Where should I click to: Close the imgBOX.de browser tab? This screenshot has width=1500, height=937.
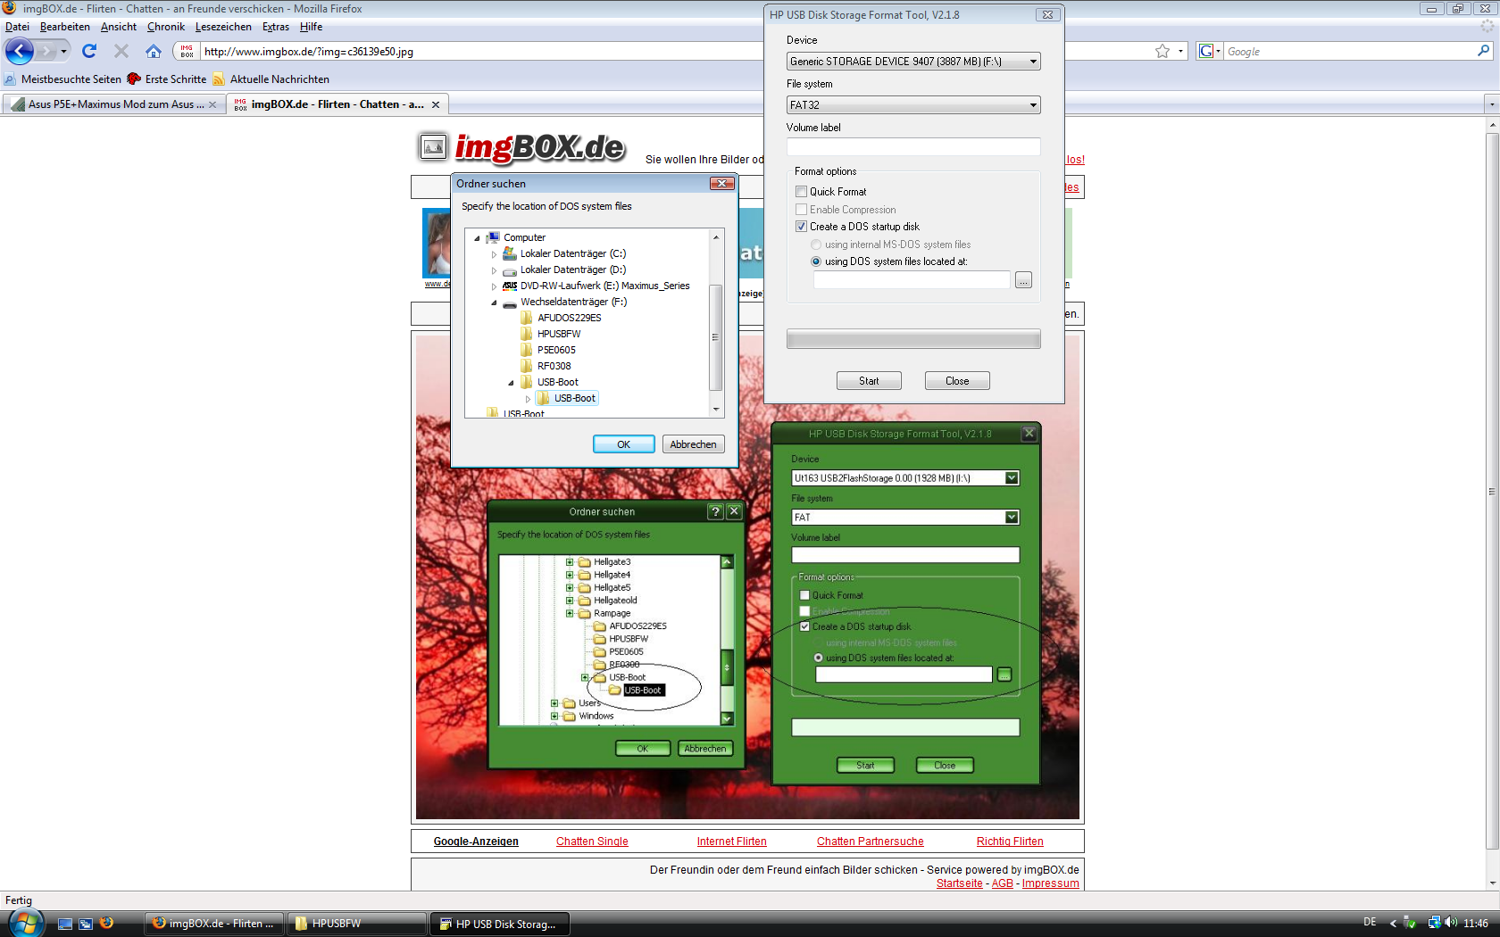pos(436,104)
